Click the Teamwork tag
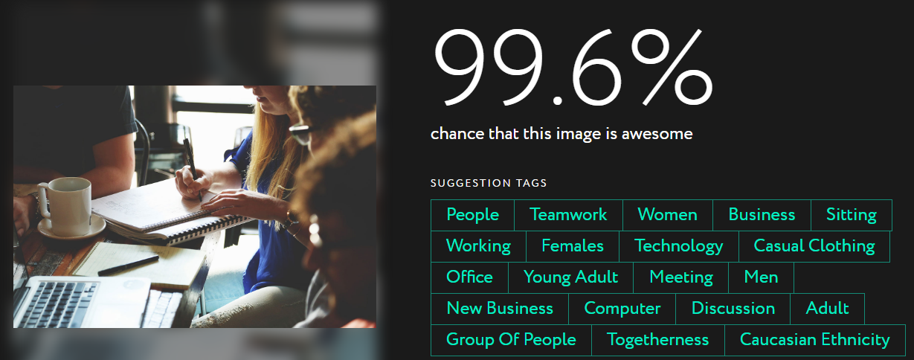 568,215
